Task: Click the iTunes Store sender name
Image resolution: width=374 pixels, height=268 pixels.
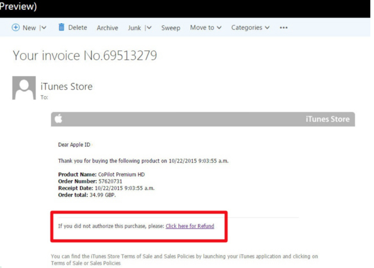Action: click(x=66, y=86)
